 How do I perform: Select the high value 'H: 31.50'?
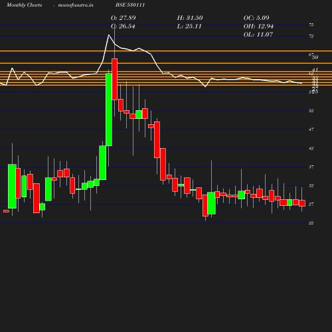(190, 18)
